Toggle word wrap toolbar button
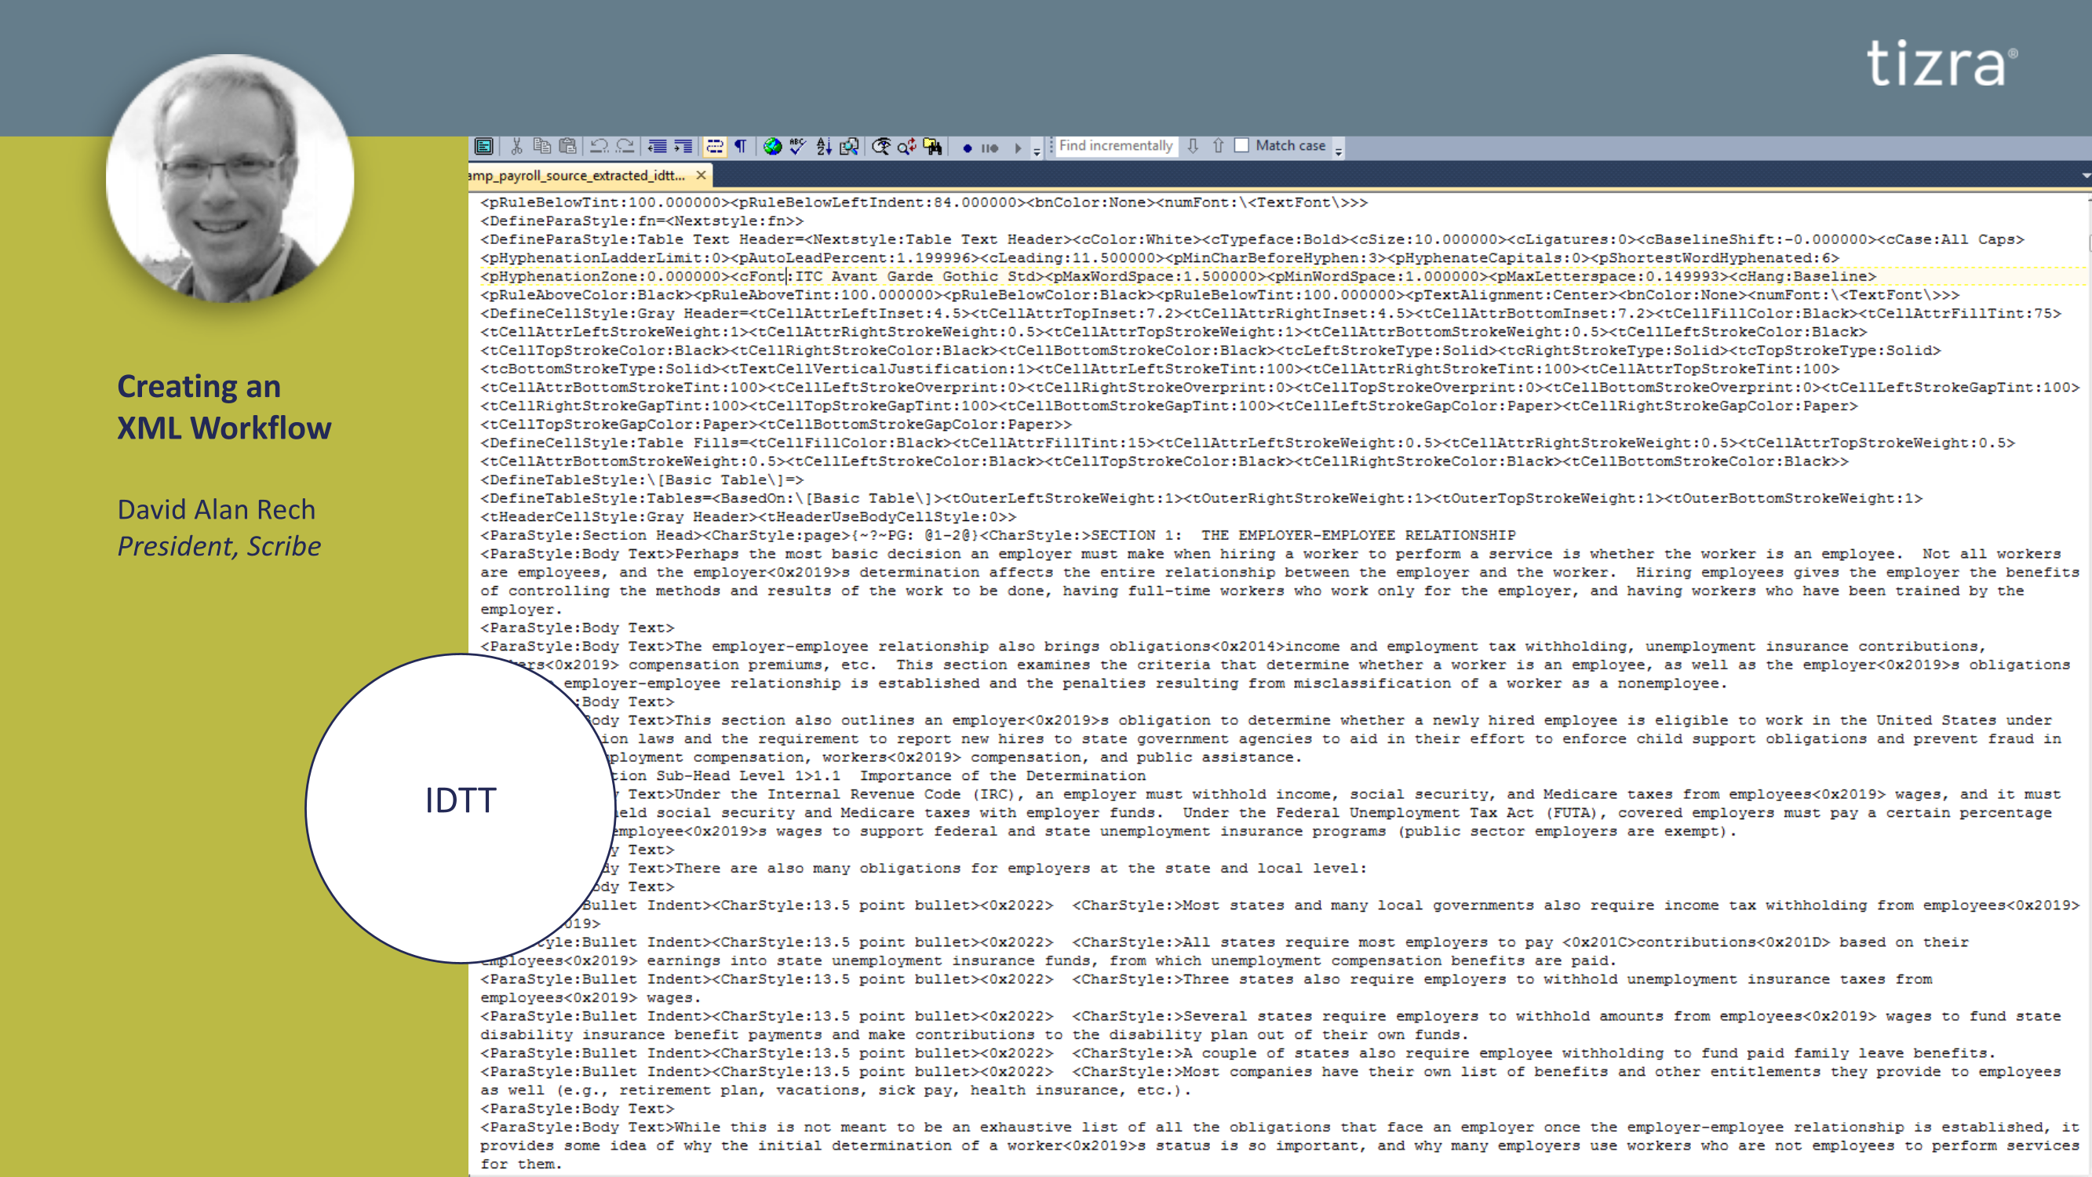2092x1177 pixels. pyautogui.click(x=715, y=146)
